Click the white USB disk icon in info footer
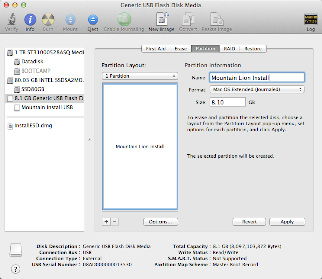Viewport: 322px width, 279px height. 16,250
